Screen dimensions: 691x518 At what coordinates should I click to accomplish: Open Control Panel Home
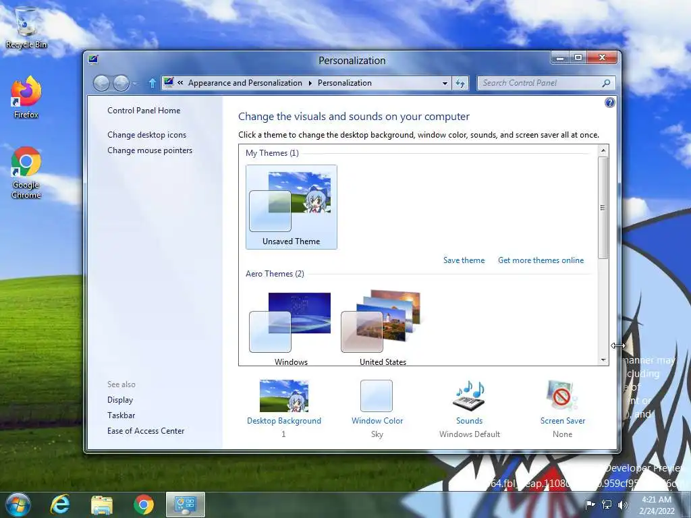pos(144,111)
